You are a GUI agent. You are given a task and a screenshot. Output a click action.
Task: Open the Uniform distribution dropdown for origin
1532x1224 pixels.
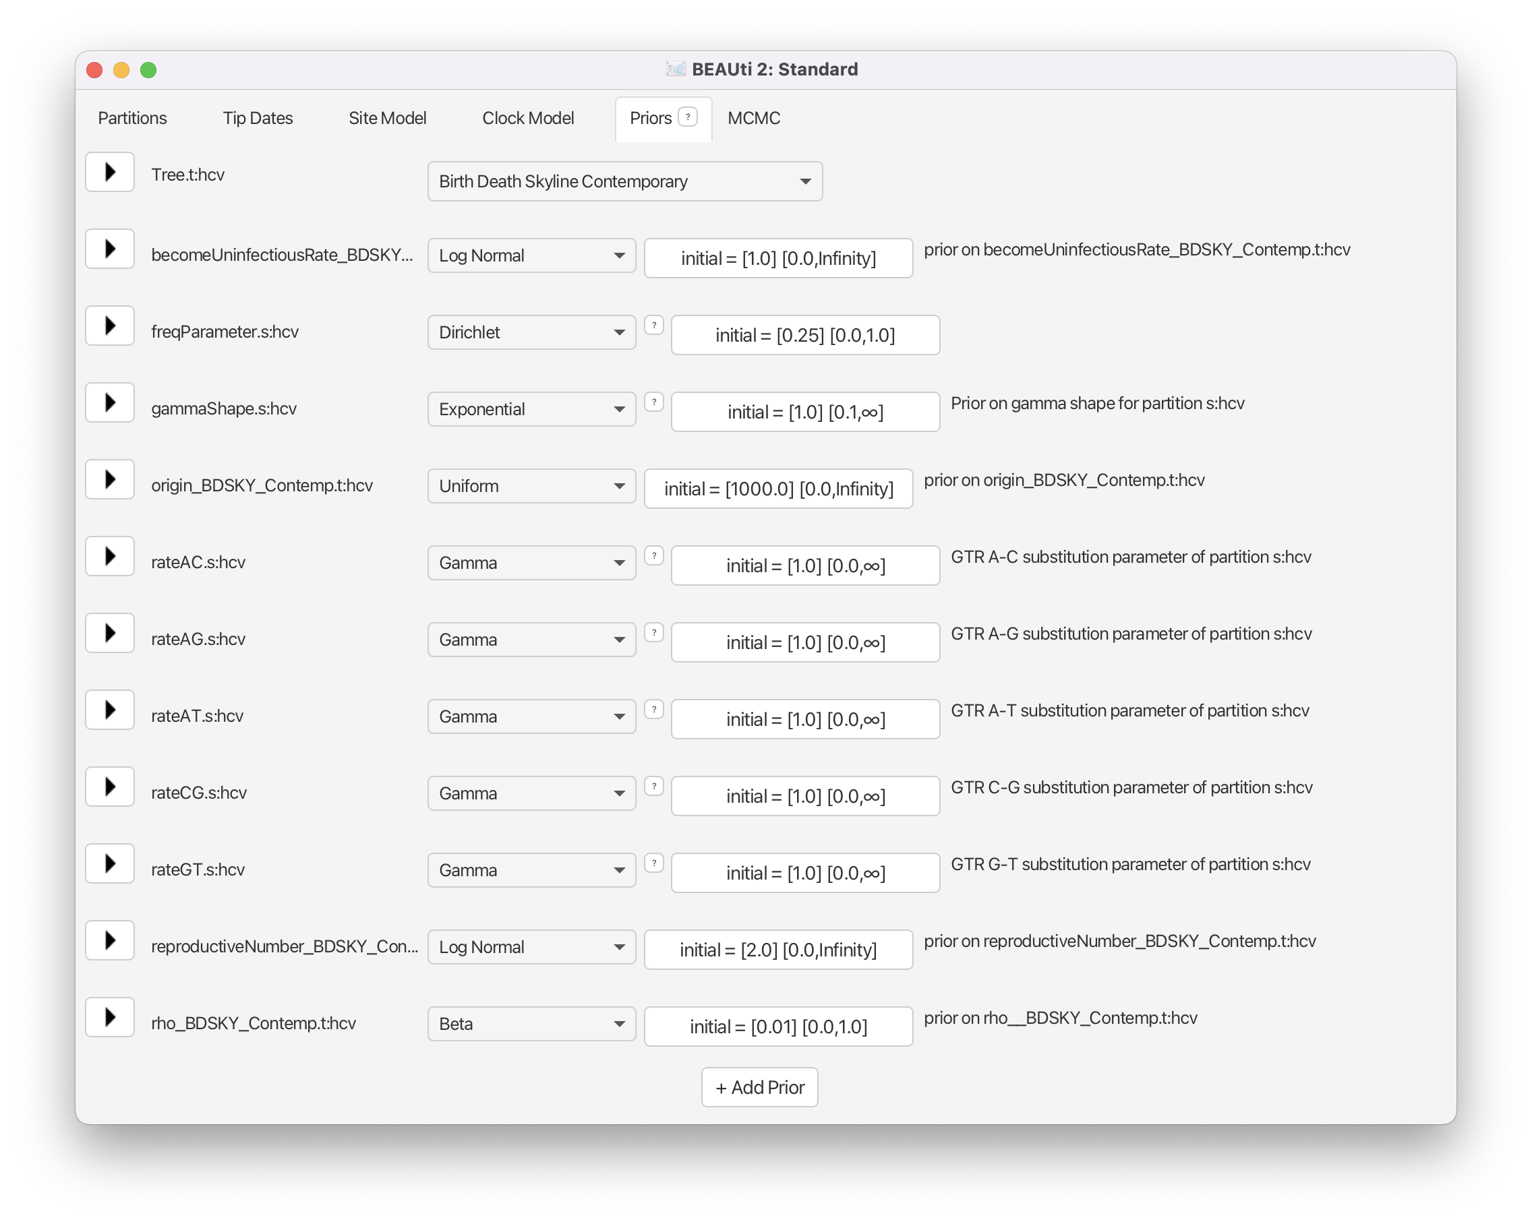(x=531, y=486)
